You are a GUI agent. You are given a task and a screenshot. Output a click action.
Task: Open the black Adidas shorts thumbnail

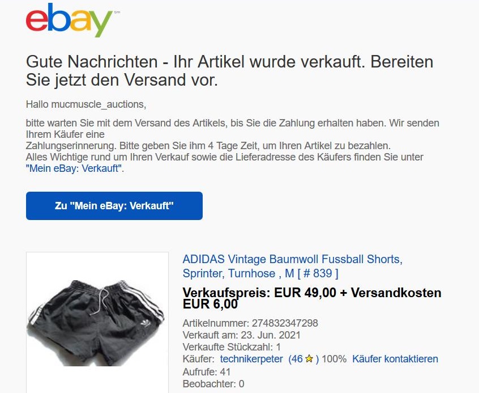point(97,323)
